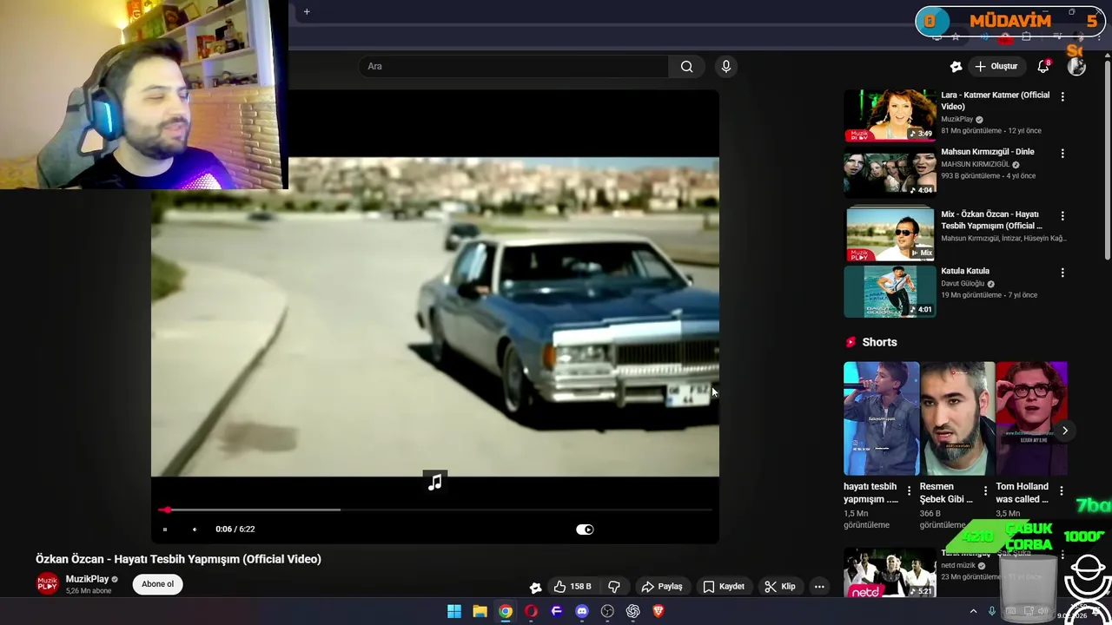Open File Explorer from taskbar
Image resolution: width=1112 pixels, height=625 pixels.
click(x=480, y=611)
